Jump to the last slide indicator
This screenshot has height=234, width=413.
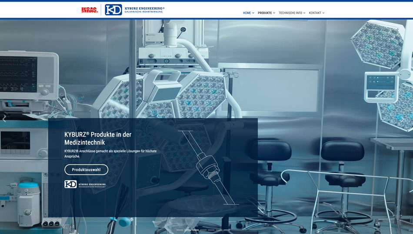click(x=226, y=229)
